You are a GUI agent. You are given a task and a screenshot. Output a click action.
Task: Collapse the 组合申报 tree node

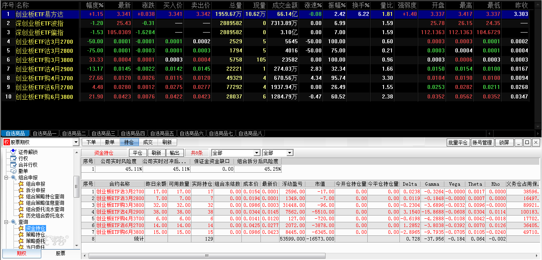click(x=6, y=177)
